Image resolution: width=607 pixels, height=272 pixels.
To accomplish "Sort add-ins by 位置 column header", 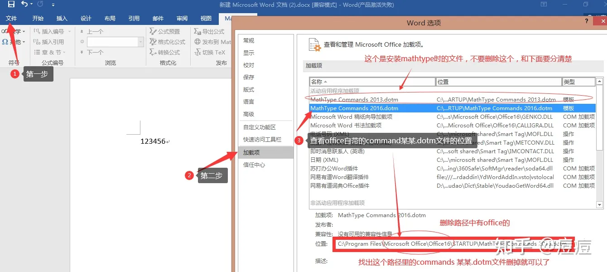I will click(499, 82).
